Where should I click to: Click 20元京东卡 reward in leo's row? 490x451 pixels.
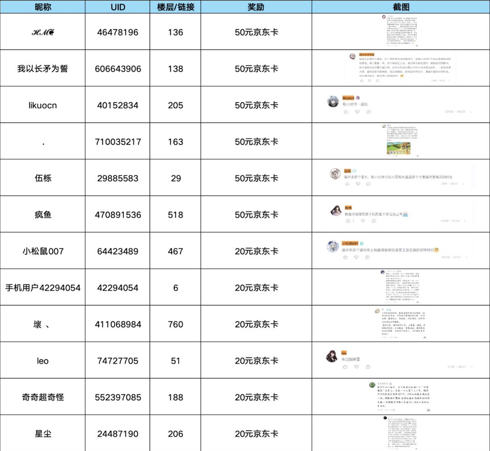256,361
